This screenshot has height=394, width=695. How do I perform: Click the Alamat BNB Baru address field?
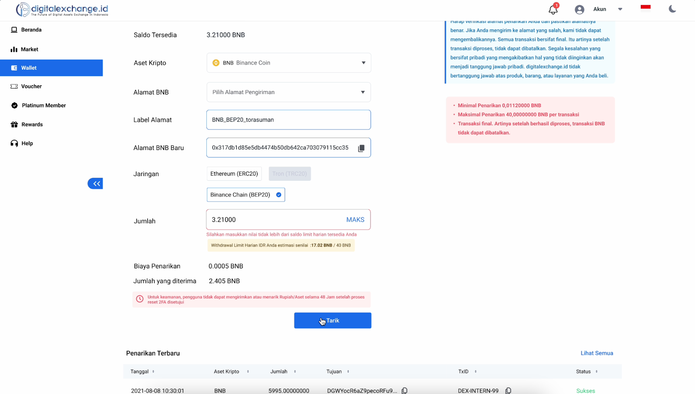(289, 148)
